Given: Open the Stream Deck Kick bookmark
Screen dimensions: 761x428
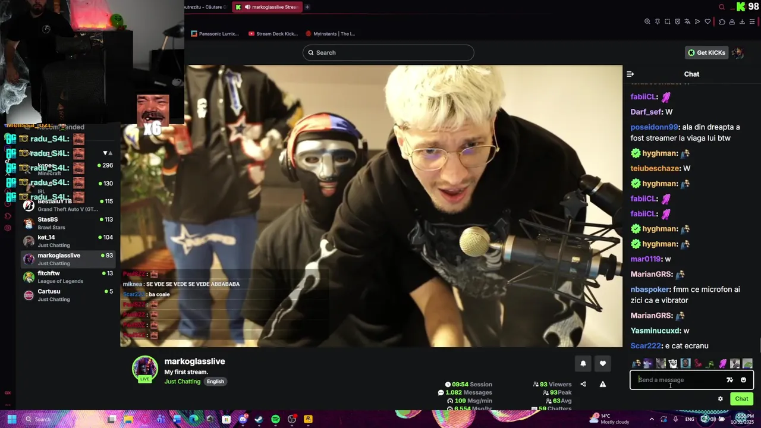Looking at the screenshot, I should (273, 34).
